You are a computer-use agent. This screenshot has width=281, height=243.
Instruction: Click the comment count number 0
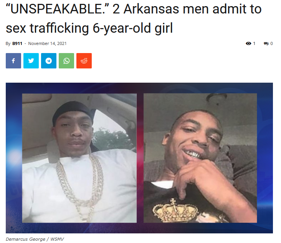tap(271, 43)
